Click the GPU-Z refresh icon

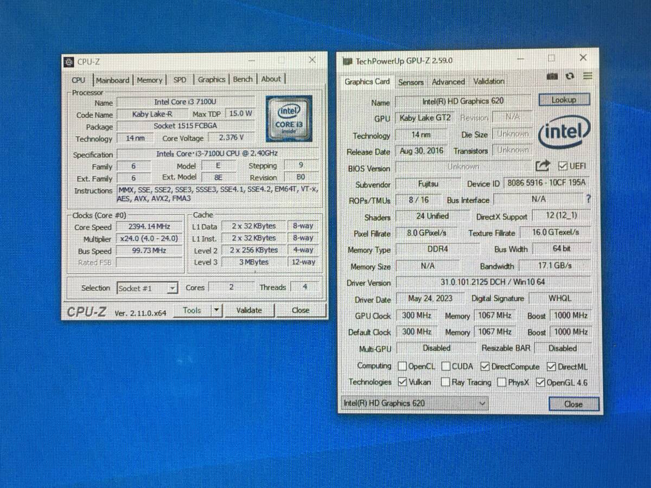[570, 76]
